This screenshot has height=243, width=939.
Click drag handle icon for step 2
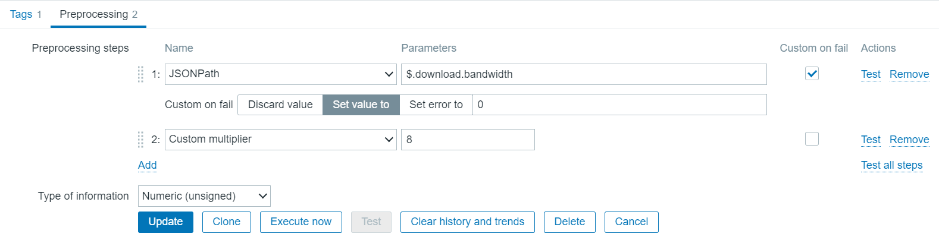pos(140,140)
